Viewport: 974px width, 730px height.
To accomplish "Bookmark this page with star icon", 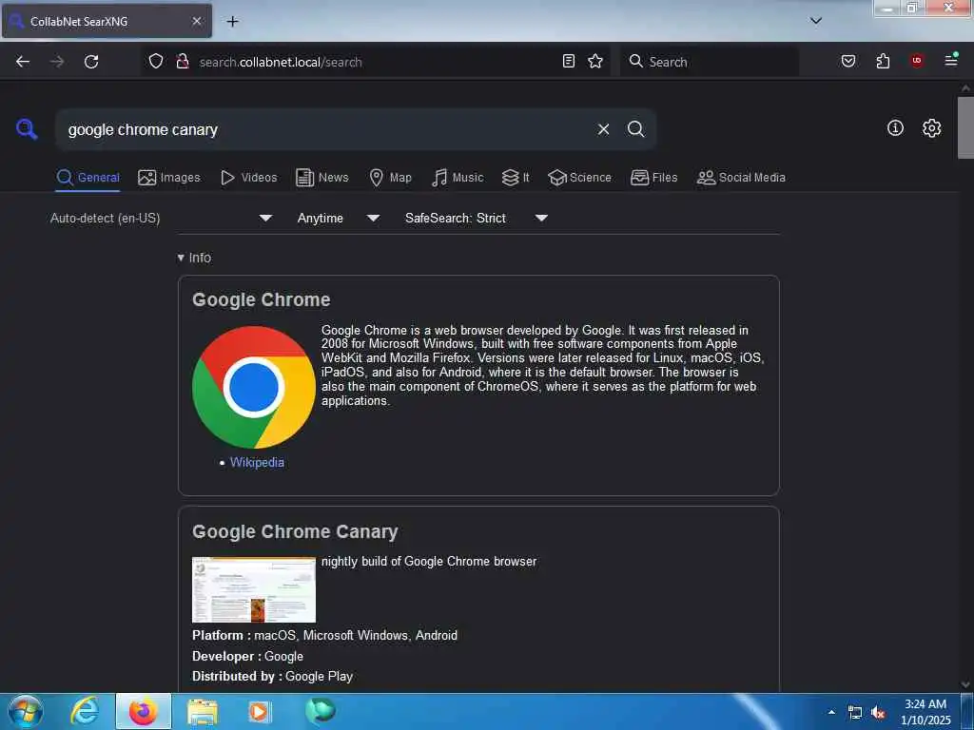I will tap(595, 61).
